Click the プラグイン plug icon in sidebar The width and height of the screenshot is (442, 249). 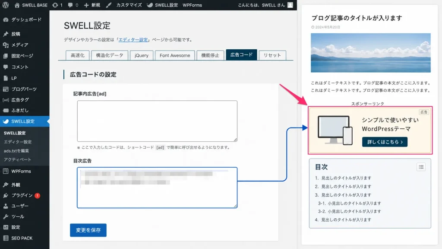(x=6, y=195)
